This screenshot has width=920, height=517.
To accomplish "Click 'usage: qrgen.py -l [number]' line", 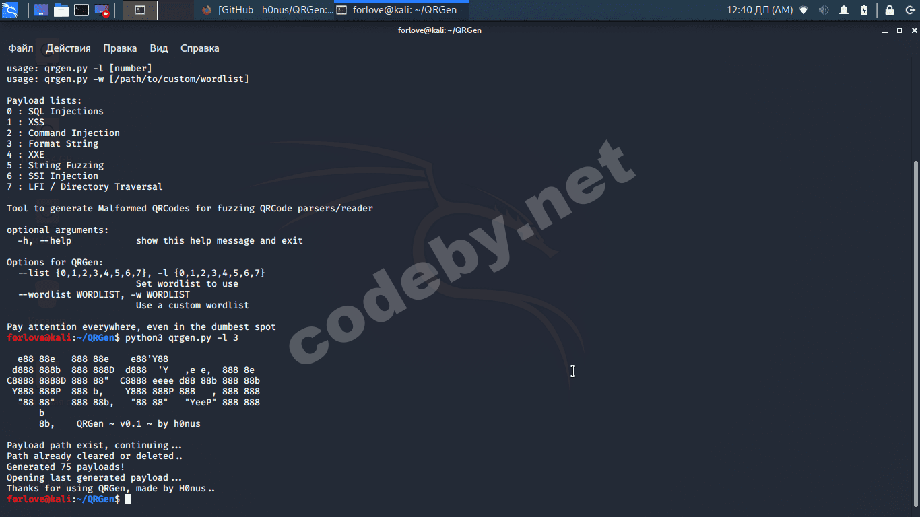I will (79, 69).
